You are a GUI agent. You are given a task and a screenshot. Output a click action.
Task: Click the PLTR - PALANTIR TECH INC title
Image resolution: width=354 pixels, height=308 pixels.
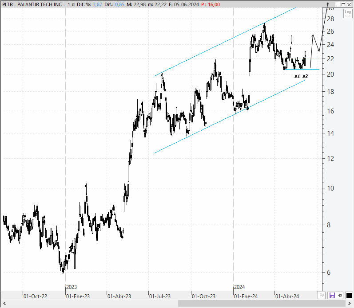32,4
